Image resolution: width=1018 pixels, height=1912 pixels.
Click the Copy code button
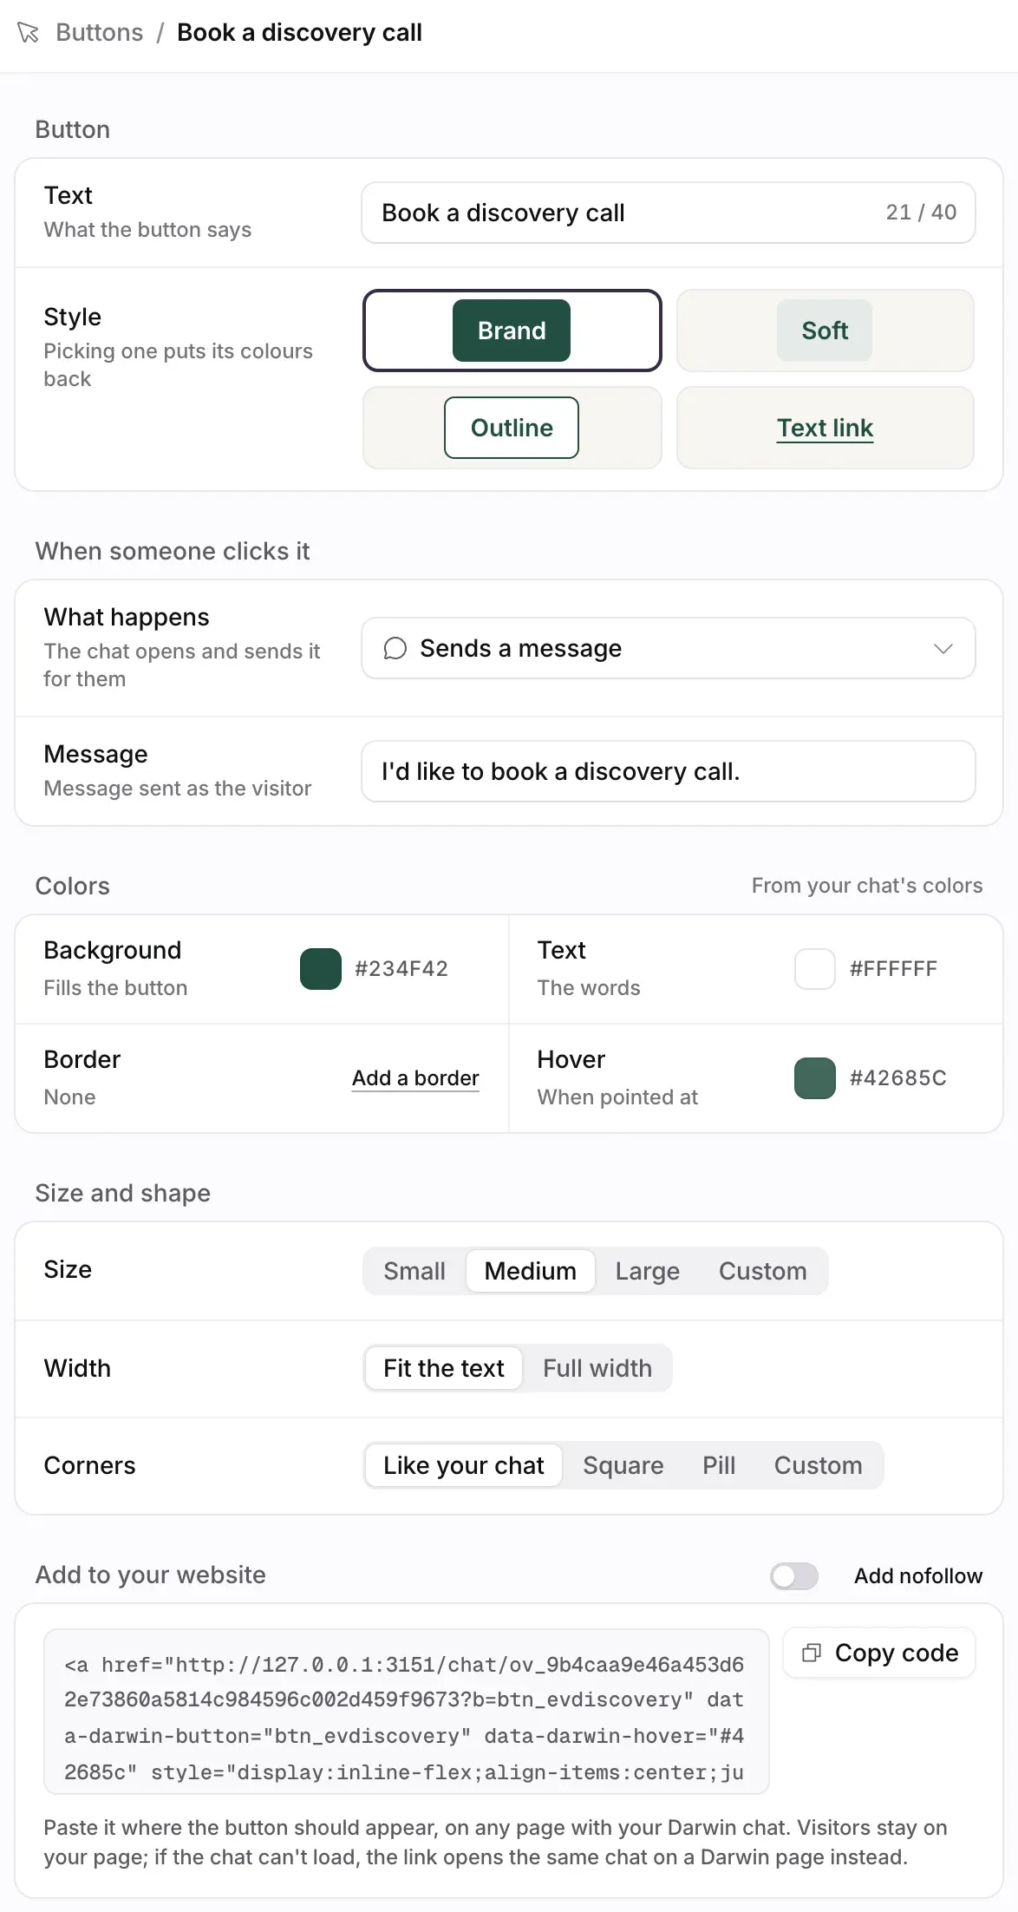point(879,1653)
